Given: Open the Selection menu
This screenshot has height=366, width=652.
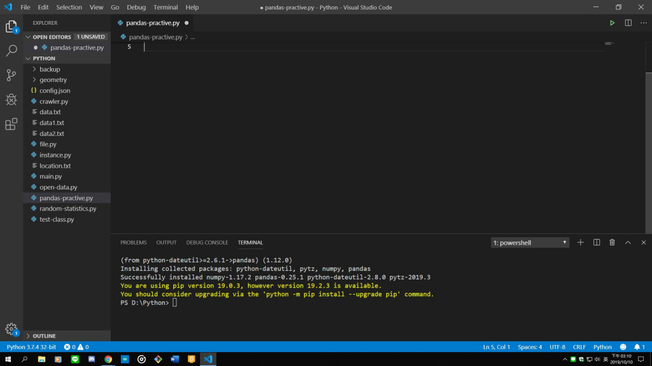Looking at the screenshot, I should [69, 7].
